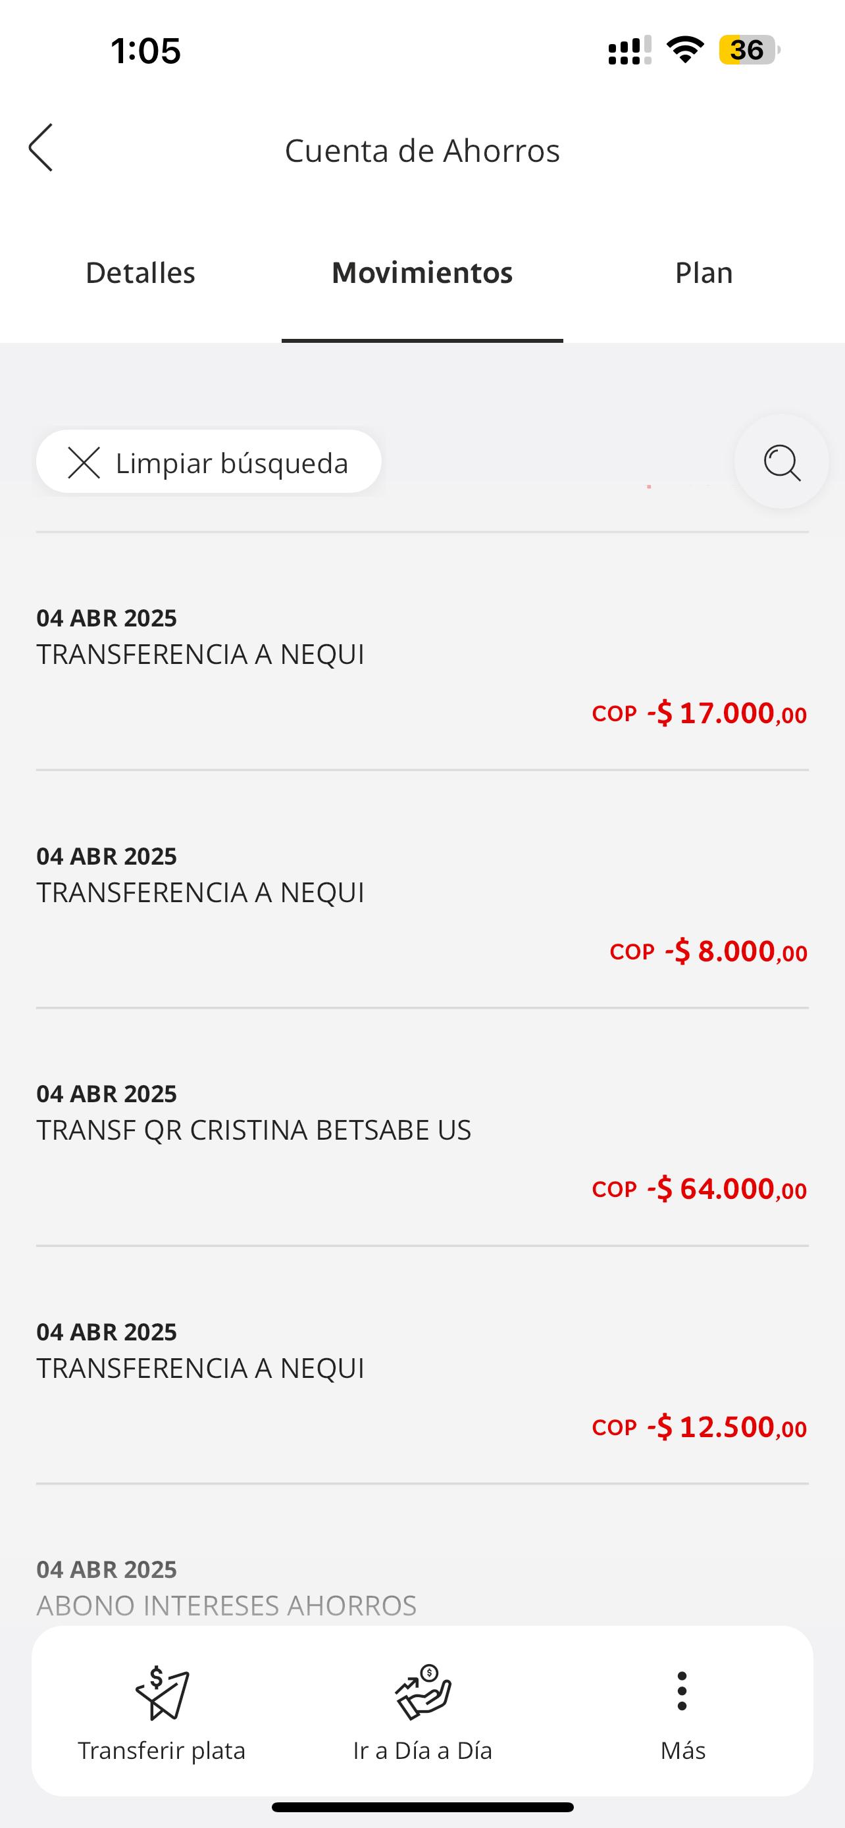
Task: Tap the back arrow icon
Action: pos(41,147)
